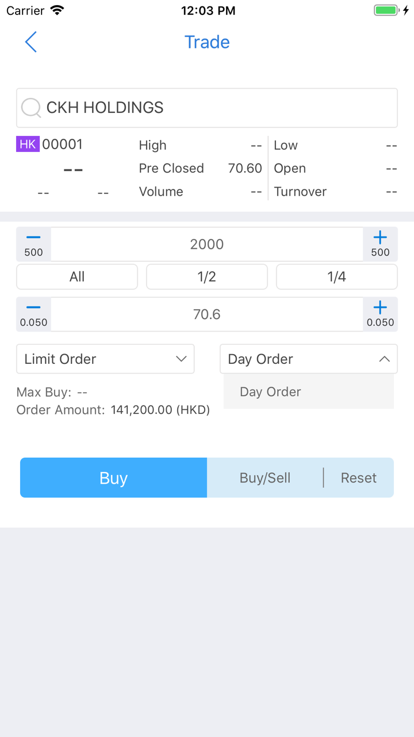414x737 pixels.
Task: Select All quantity option
Action: (77, 277)
